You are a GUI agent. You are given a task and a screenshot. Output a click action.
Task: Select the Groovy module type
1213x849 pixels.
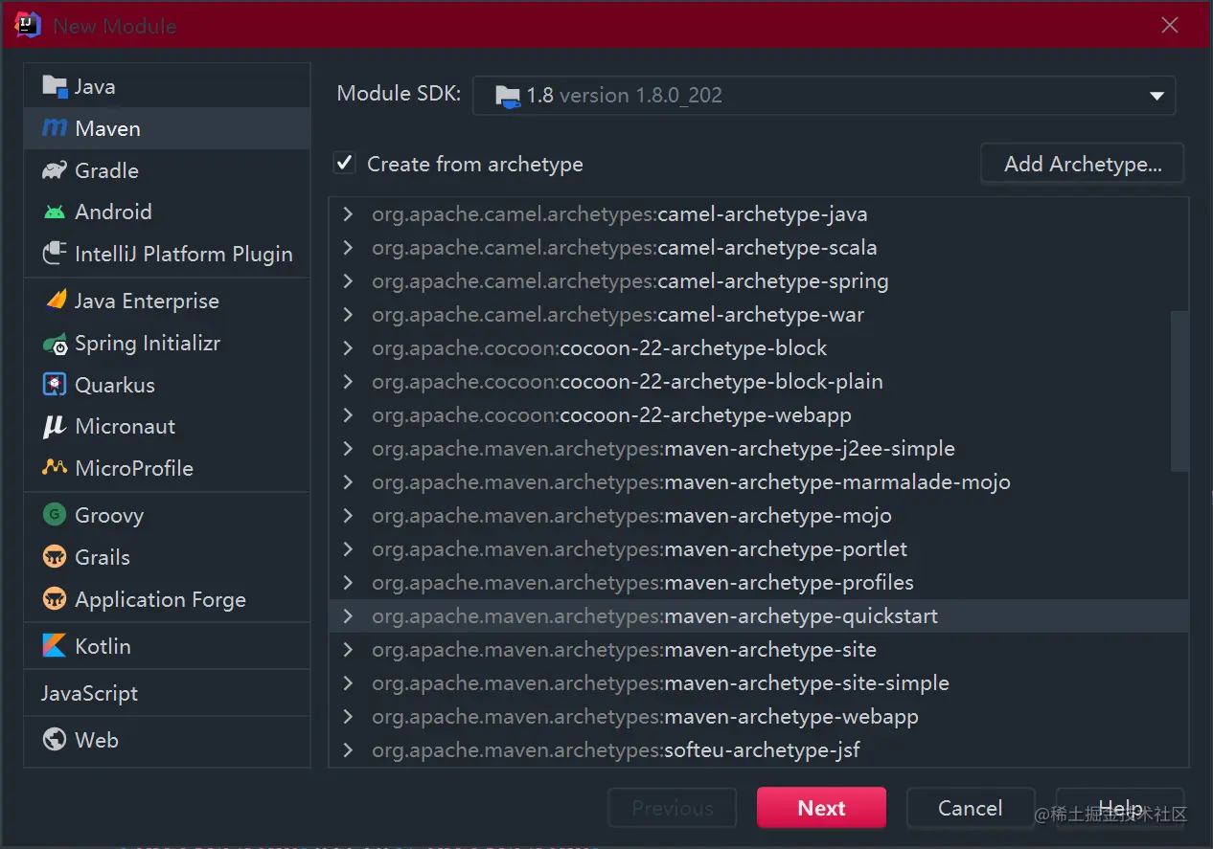tap(167, 515)
